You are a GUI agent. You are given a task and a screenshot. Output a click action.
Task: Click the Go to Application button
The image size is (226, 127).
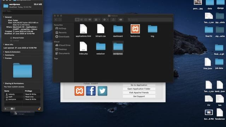click(139, 85)
